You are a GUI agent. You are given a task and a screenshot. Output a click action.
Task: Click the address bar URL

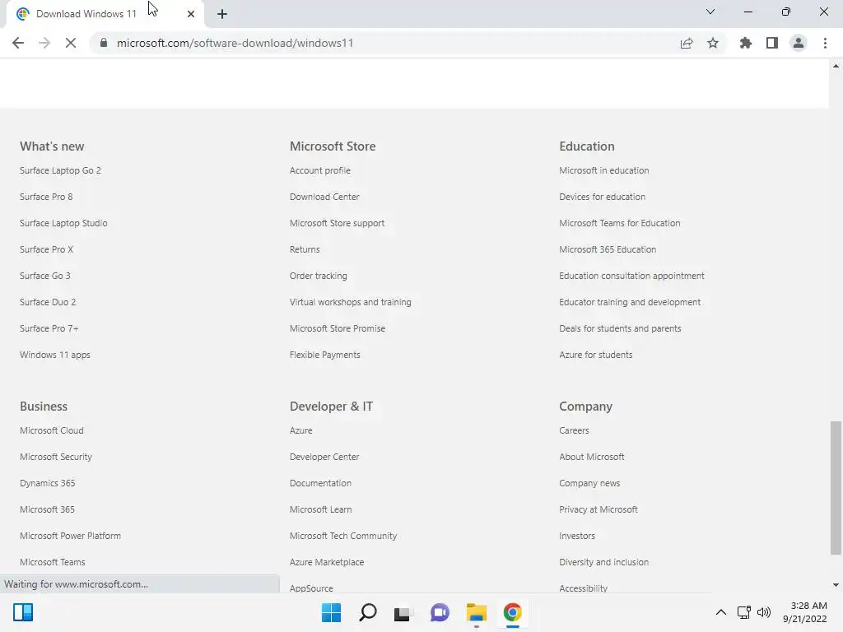click(235, 43)
